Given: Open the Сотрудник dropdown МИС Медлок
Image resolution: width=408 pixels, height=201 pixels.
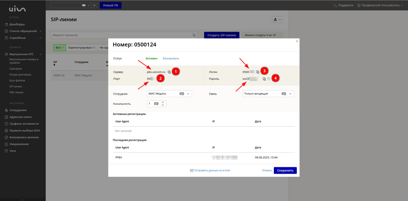Looking at the screenshot, I should pyautogui.click(x=169, y=94).
